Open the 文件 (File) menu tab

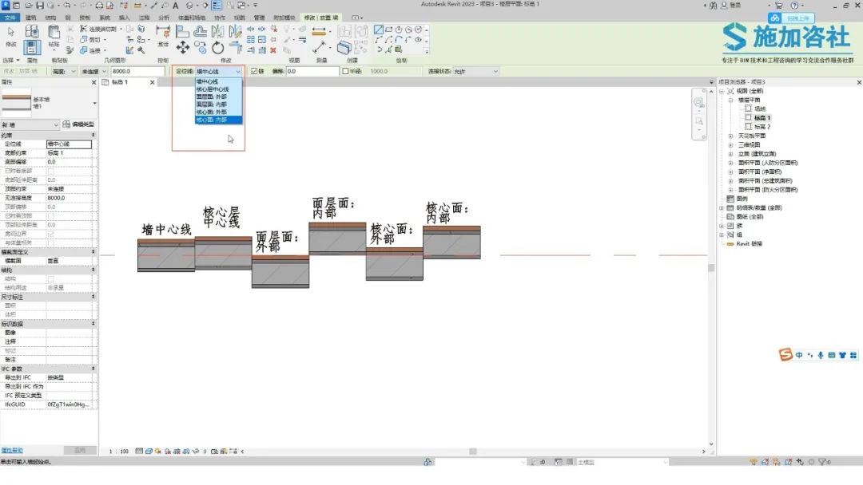[10, 18]
